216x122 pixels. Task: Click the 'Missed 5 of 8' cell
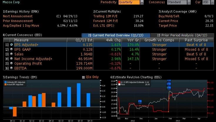point(196,59)
